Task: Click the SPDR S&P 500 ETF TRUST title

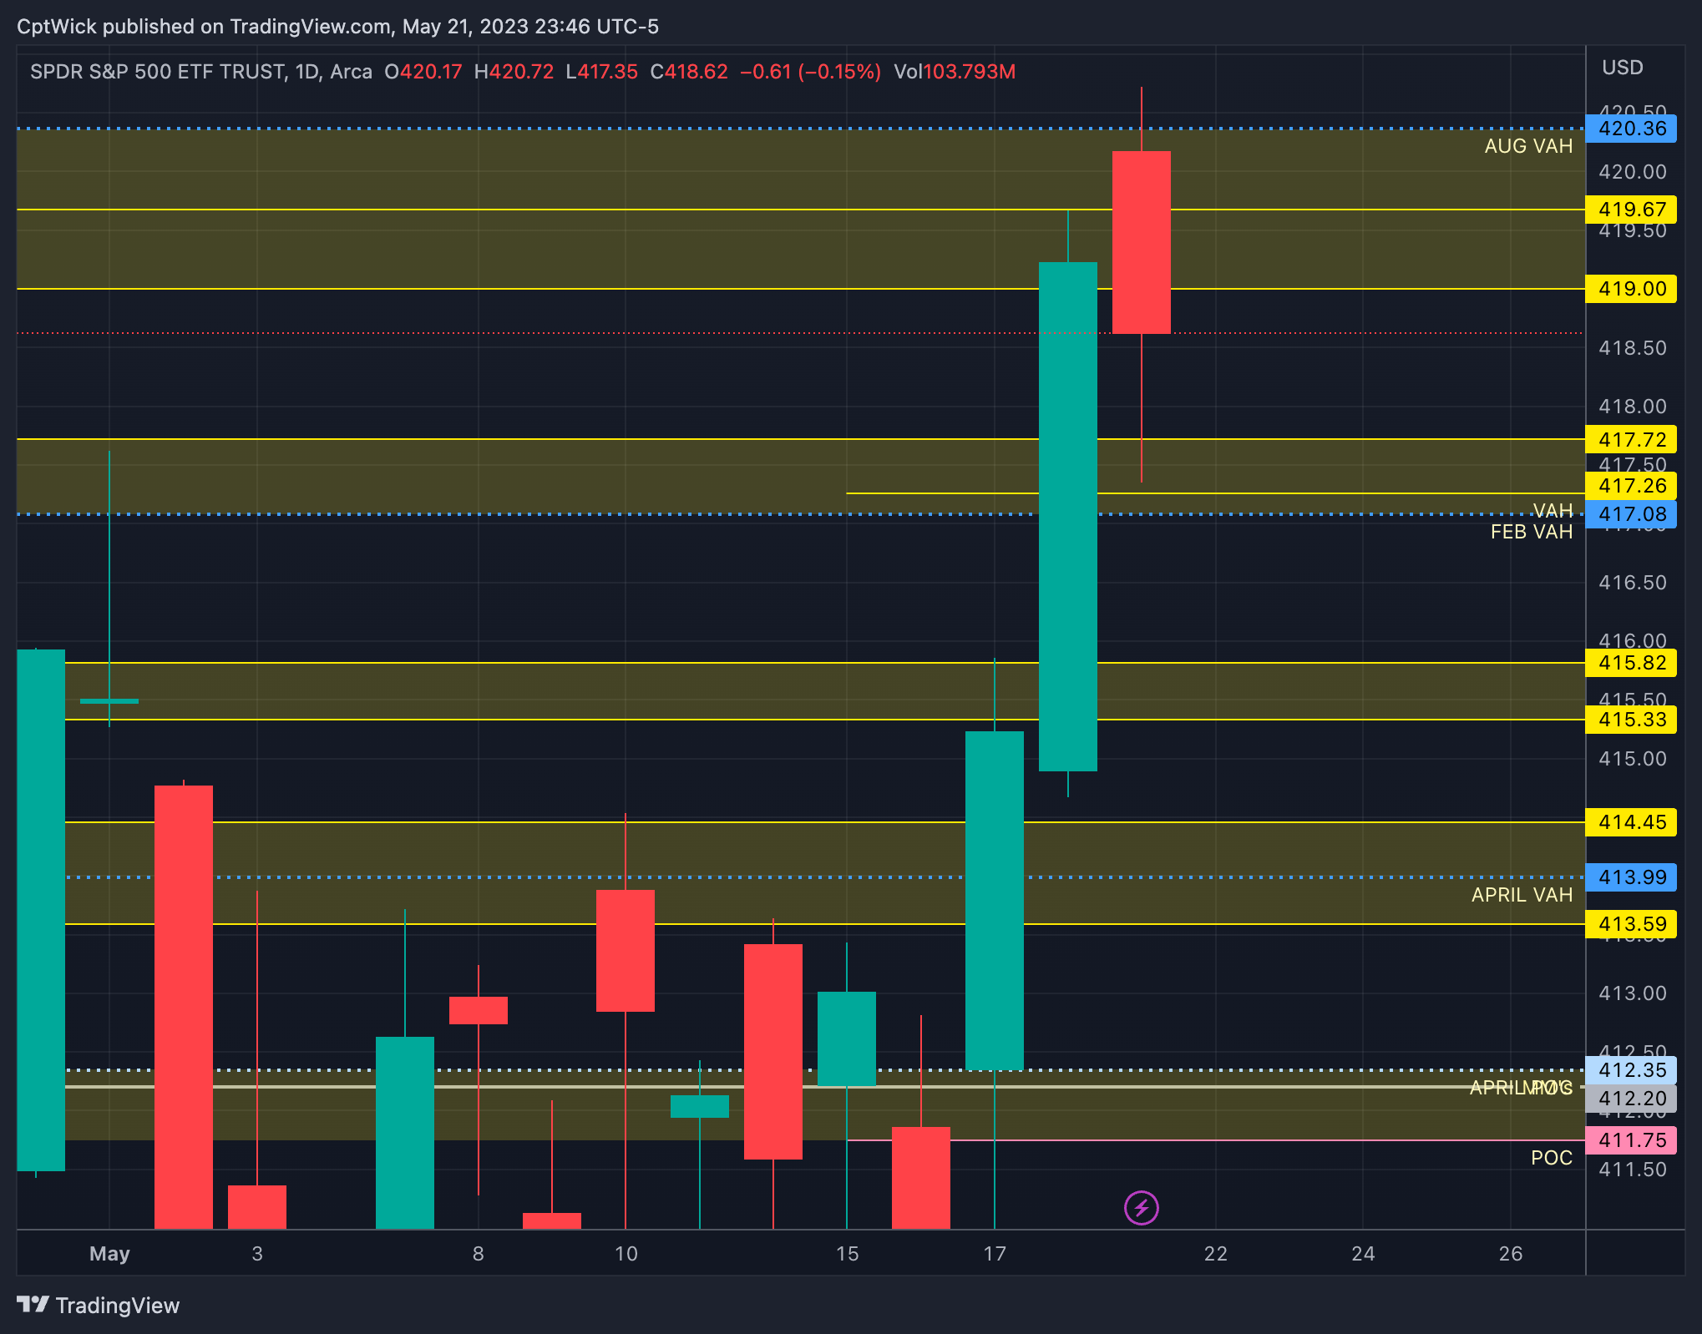Action: (x=157, y=72)
